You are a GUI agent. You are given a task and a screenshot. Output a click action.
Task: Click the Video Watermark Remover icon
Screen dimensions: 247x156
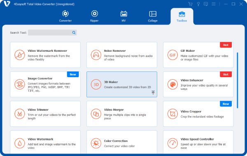pos(20,55)
